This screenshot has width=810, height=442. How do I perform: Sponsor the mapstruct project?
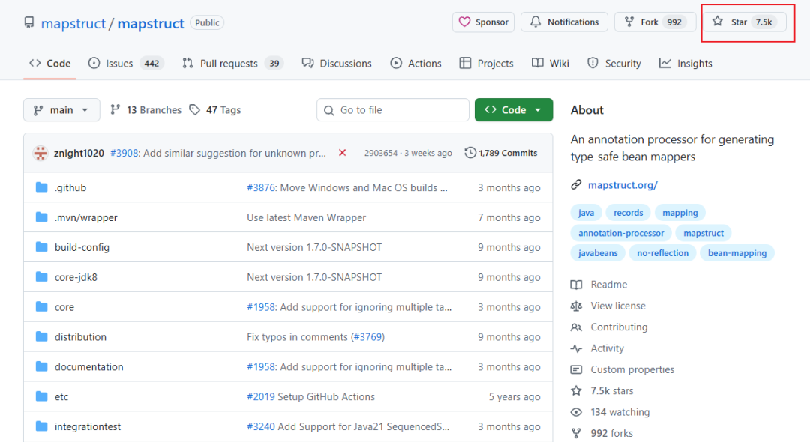point(483,22)
